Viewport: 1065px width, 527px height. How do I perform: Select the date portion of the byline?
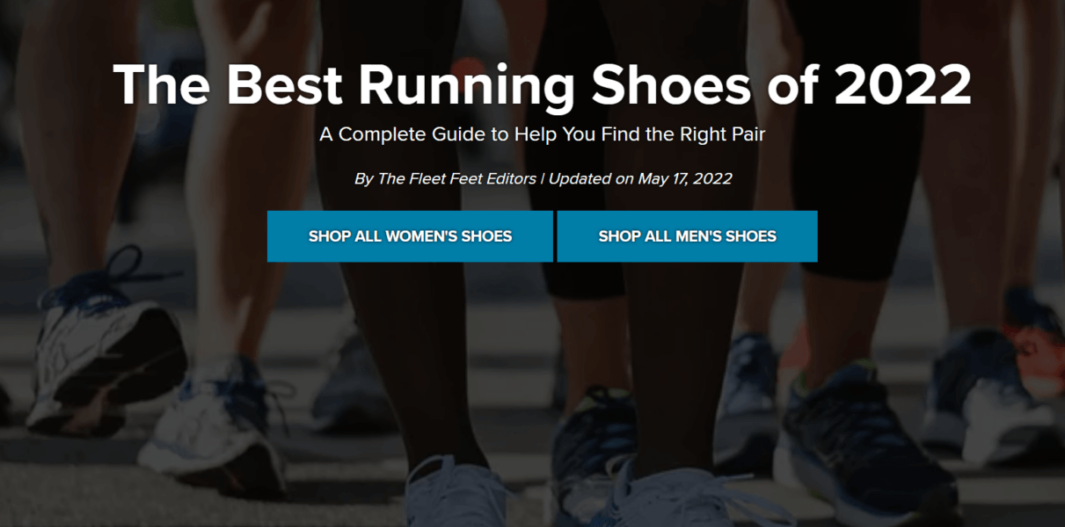[684, 177]
